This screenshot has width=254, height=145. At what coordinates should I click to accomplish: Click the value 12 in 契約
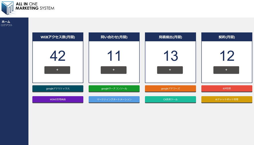227,56
